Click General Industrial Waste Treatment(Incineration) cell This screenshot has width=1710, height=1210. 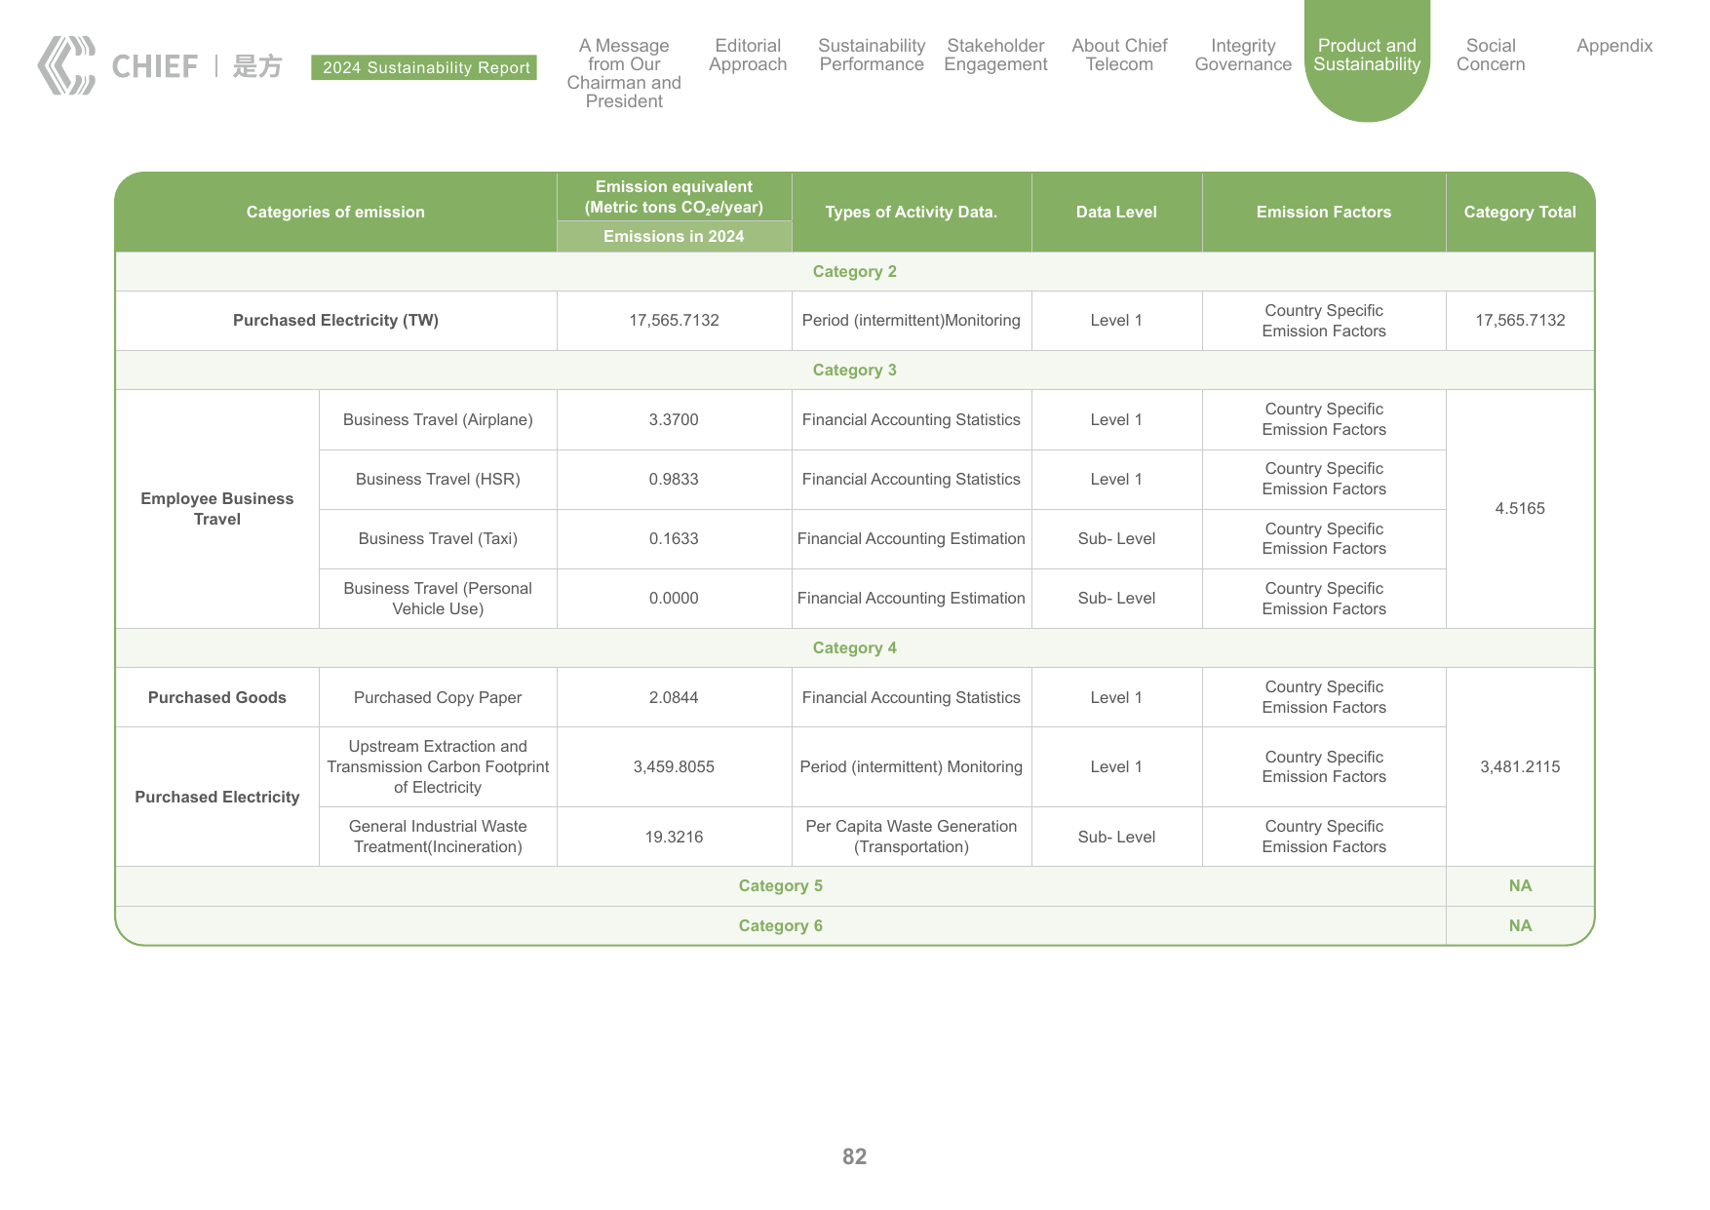[438, 837]
